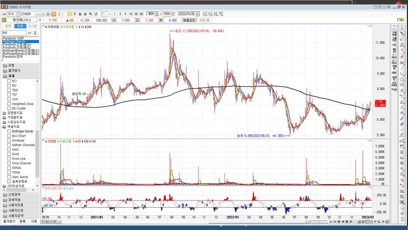The width and height of the screenshot is (408, 230).
Task: Click the indicator search field containing 'bol'
Action: point(14,33)
